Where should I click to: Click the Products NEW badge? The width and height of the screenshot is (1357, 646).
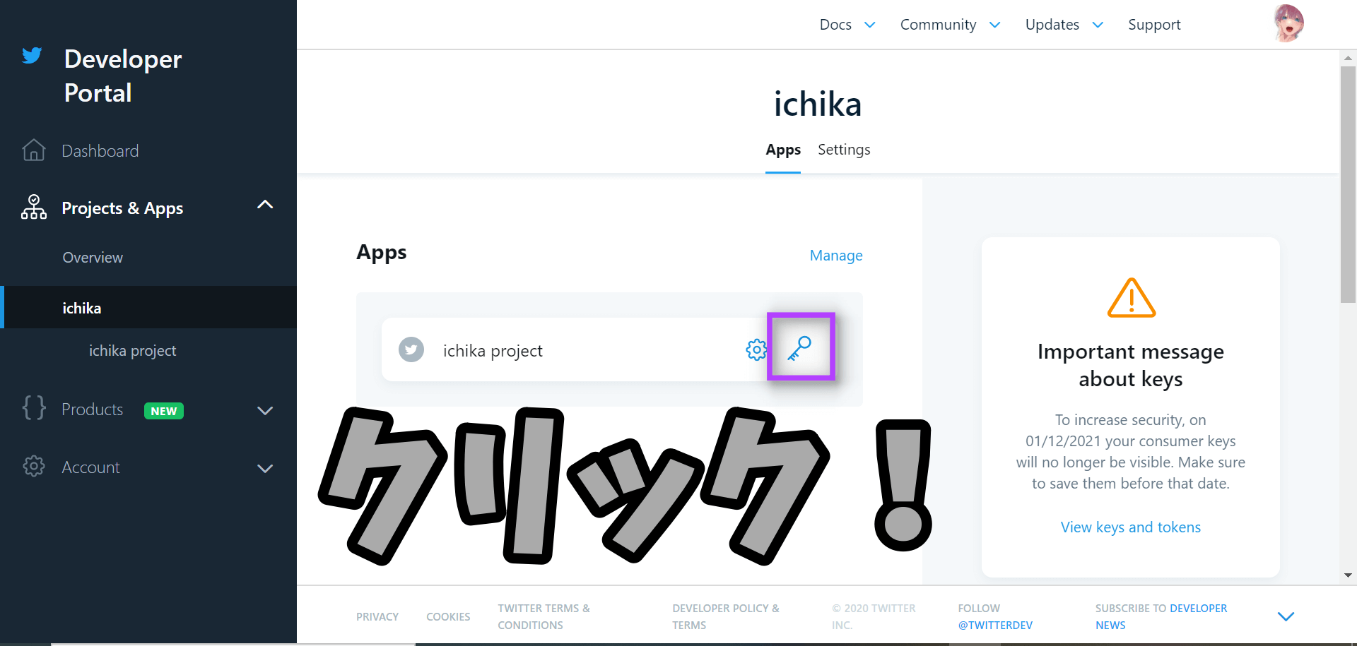[164, 411]
